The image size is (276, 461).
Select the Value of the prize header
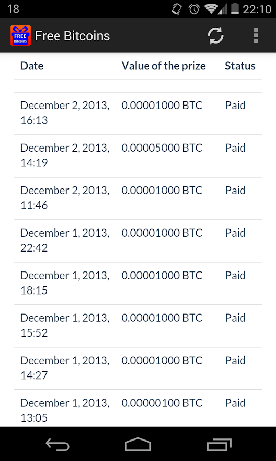tap(164, 66)
